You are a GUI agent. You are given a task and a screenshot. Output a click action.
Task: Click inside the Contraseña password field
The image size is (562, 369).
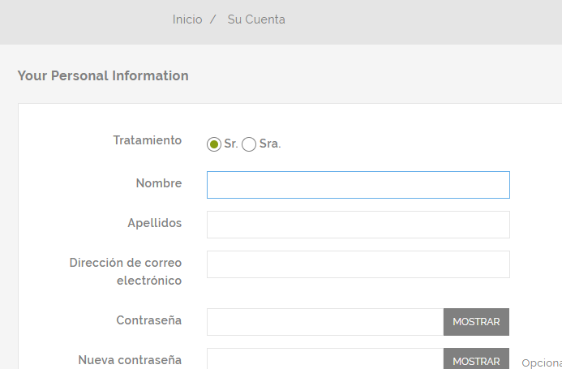click(x=324, y=322)
